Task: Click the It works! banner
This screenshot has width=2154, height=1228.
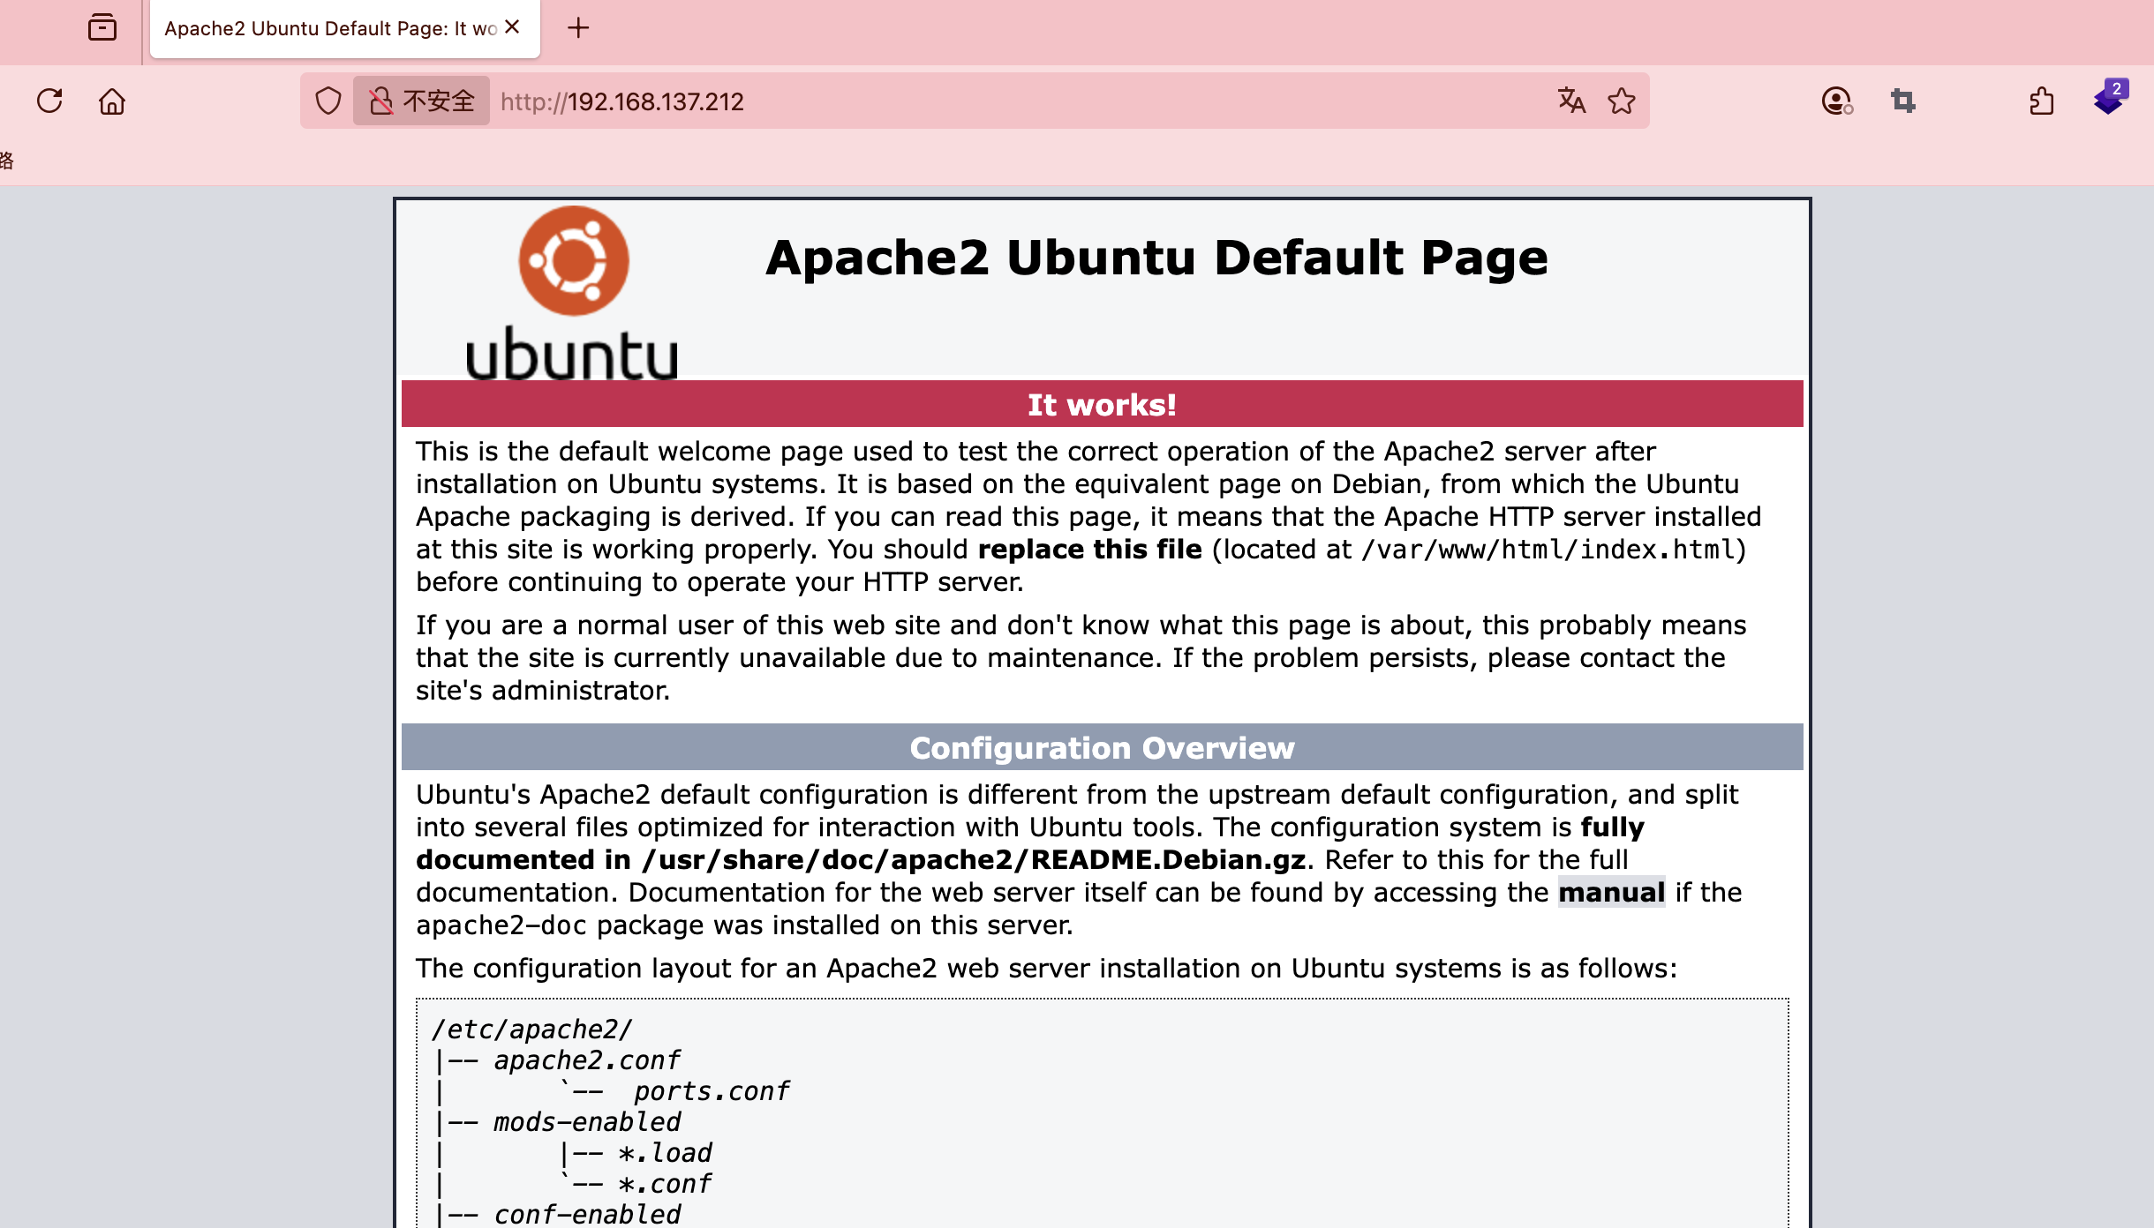Action: tap(1102, 404)
